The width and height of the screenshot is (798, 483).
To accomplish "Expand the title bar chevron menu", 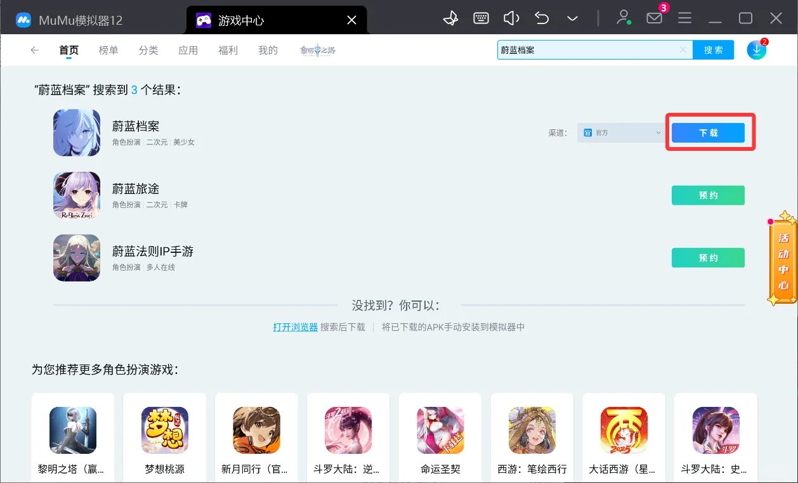I will pyautogui.click(x=572, y=19).
